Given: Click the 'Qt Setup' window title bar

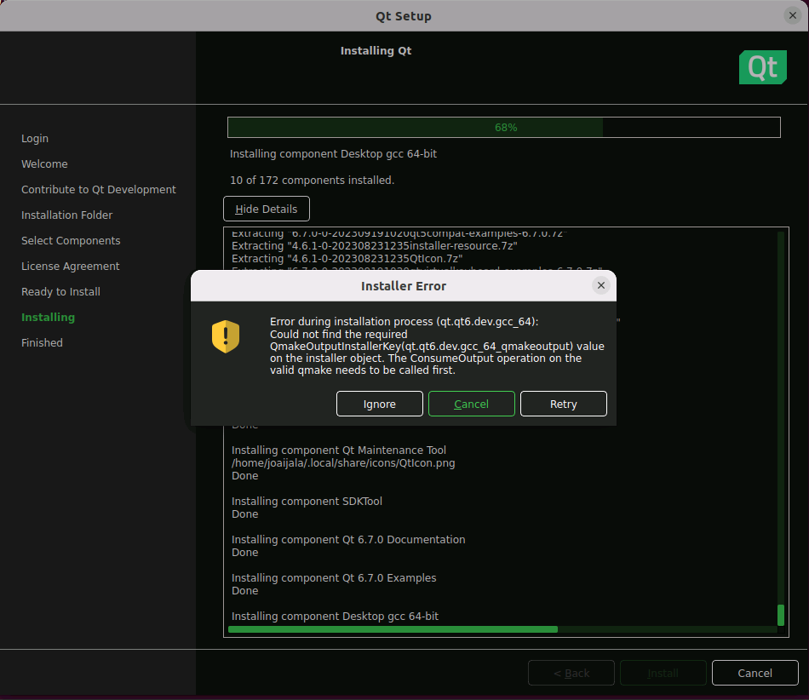Looking at the screenshot, I should click(404, 16).
